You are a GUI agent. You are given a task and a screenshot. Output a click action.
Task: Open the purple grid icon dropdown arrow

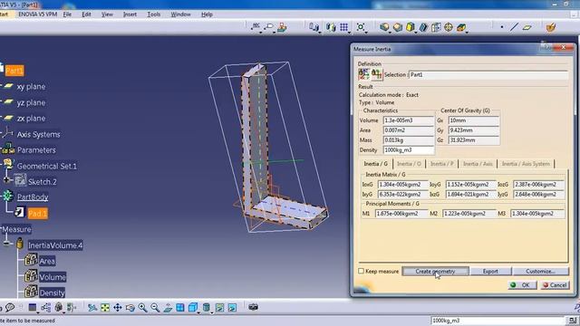pyautogui.click(x=348, y=33)
